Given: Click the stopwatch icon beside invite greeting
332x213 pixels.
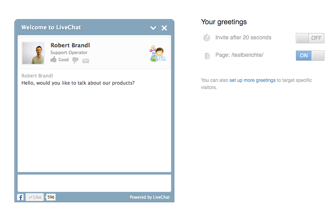Looking at the screenshot, I should [207, 38].
